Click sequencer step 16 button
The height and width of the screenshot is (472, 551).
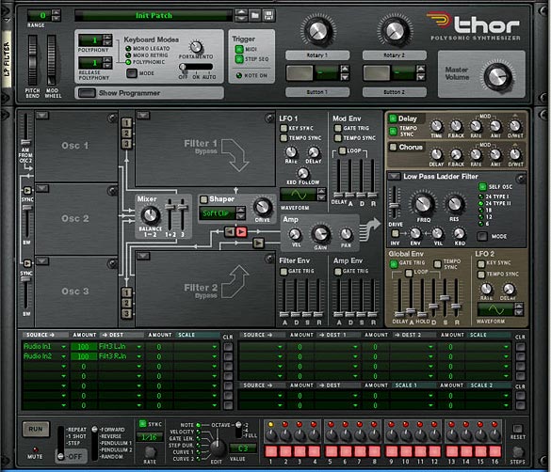coord(494,450)
